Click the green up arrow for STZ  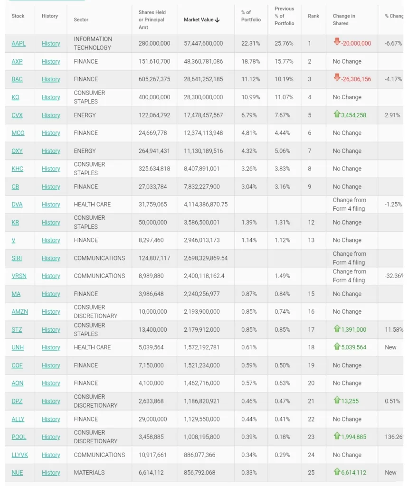point(337,329)
